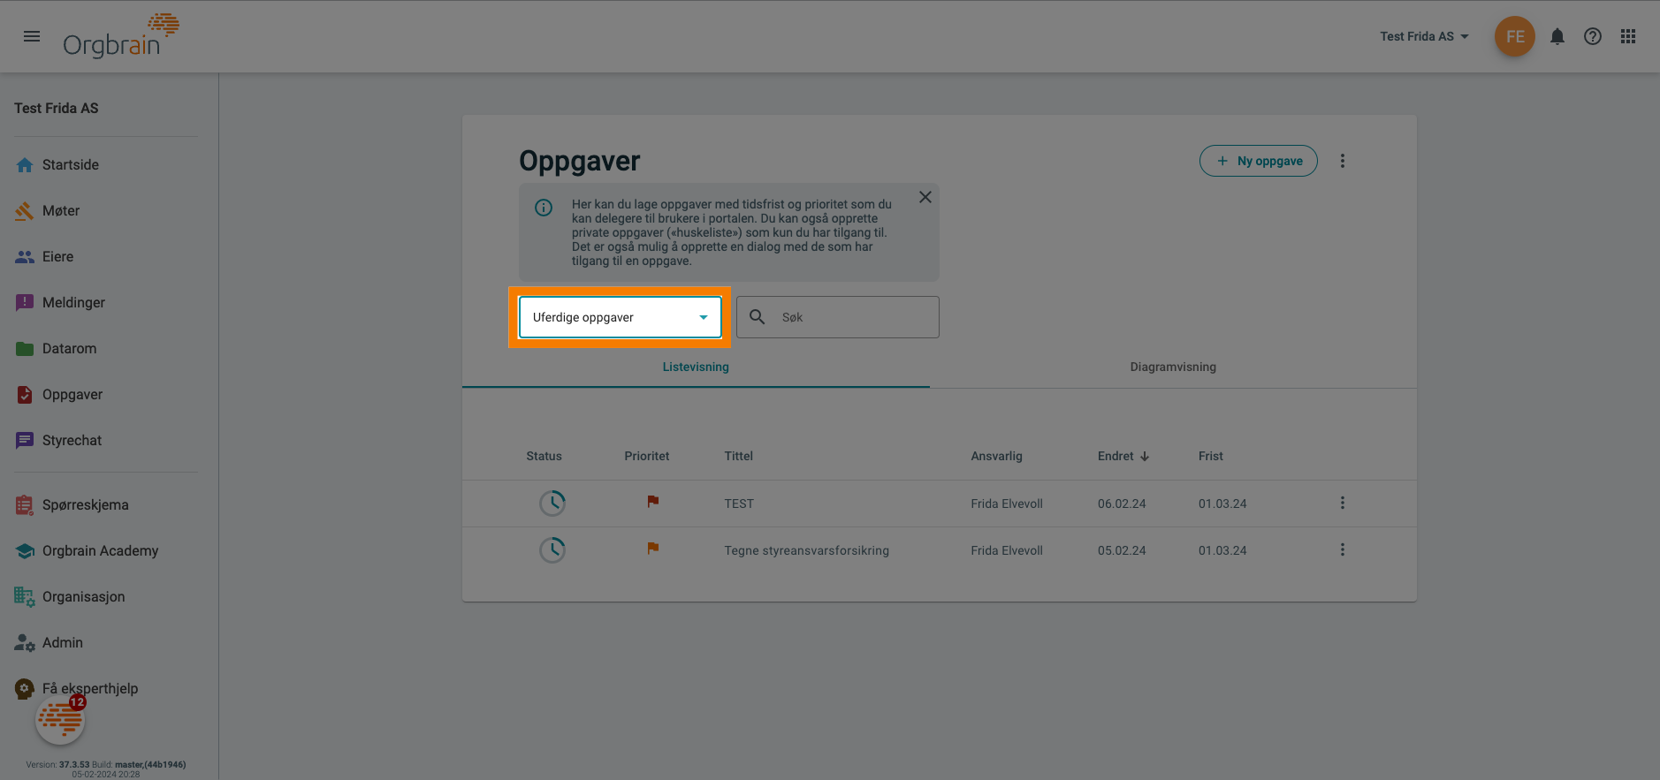1660x780 pixels.
Task: Click the Test Frida AS sidebar heading
Action: [57, 108]
